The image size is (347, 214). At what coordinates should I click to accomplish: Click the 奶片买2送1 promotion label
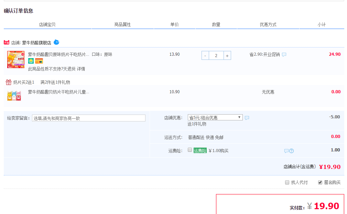[x=24, y=82]
